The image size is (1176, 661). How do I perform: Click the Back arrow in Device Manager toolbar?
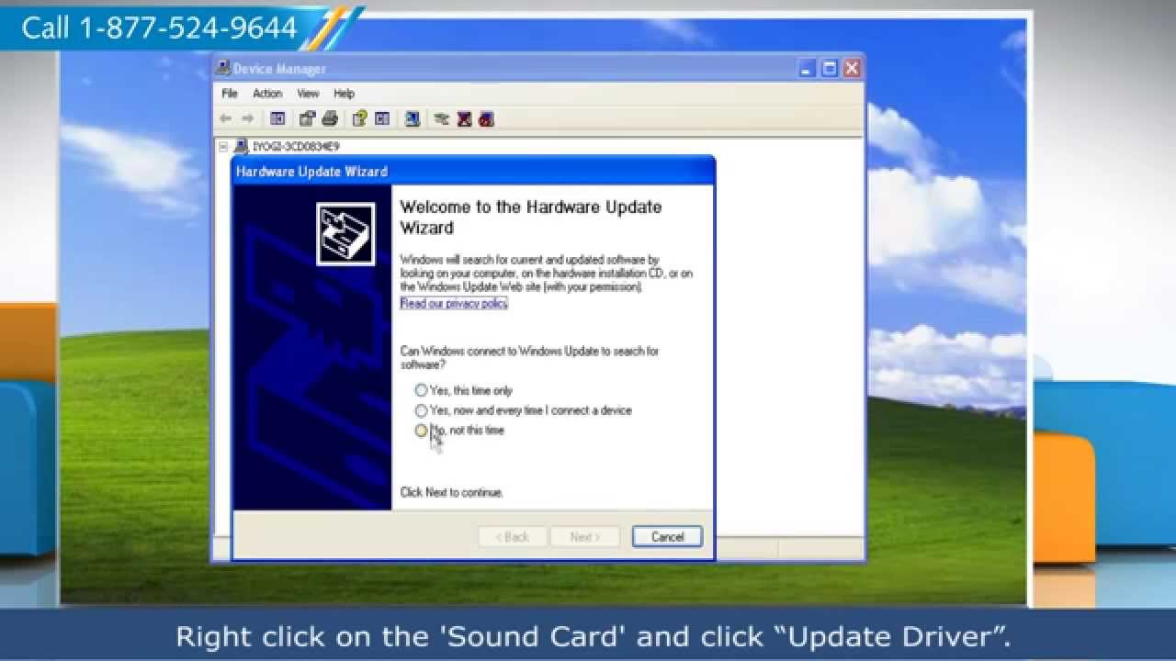(226, 118)
